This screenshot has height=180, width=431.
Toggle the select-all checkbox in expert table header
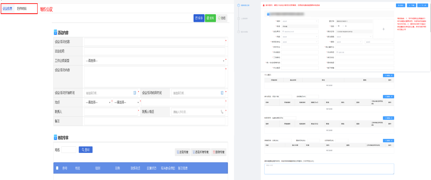(x=57, y=168)
